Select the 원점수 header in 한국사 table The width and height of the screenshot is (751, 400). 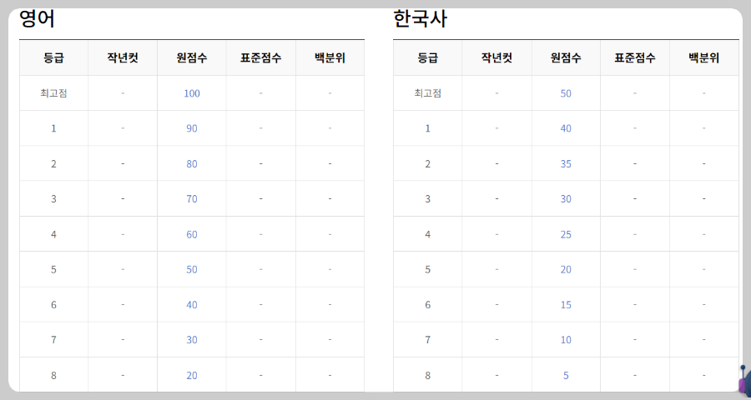(566, 58)
